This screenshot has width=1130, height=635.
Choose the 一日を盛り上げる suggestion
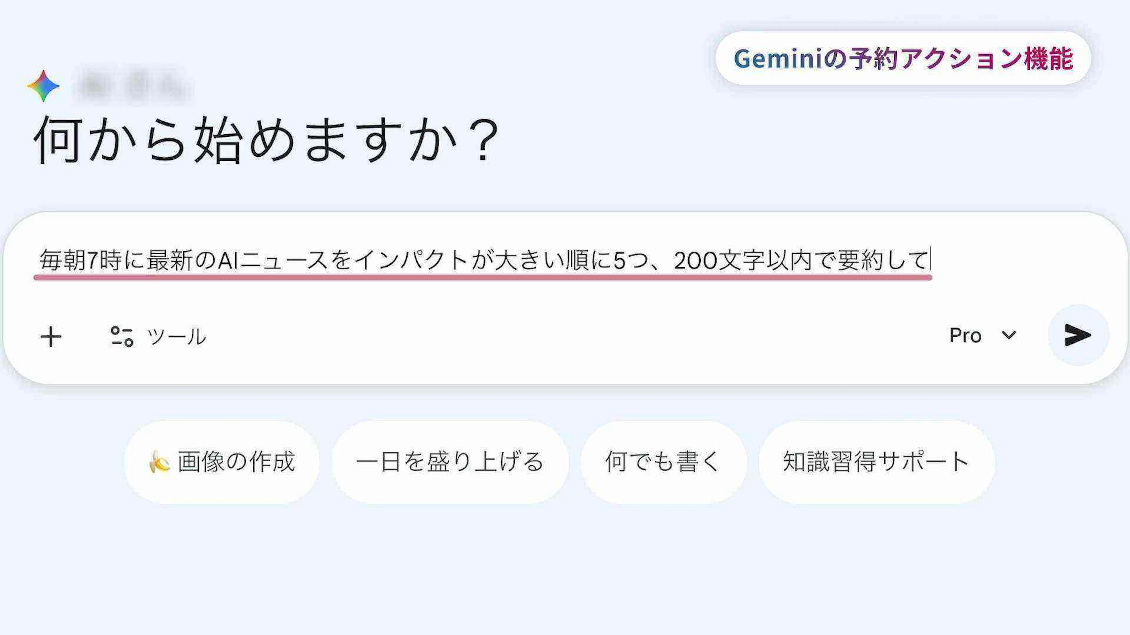pos(450,462)
